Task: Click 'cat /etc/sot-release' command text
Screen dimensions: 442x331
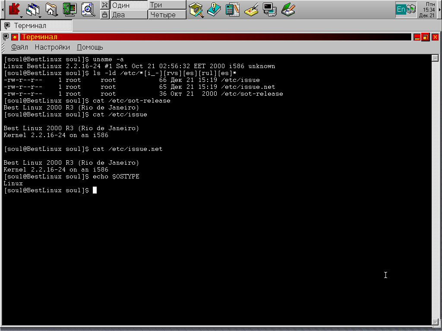Action: [132, 101]
